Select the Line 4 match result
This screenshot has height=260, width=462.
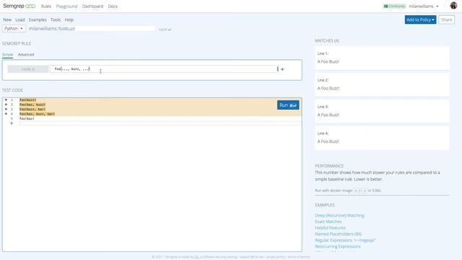click(x=382, y=138)
